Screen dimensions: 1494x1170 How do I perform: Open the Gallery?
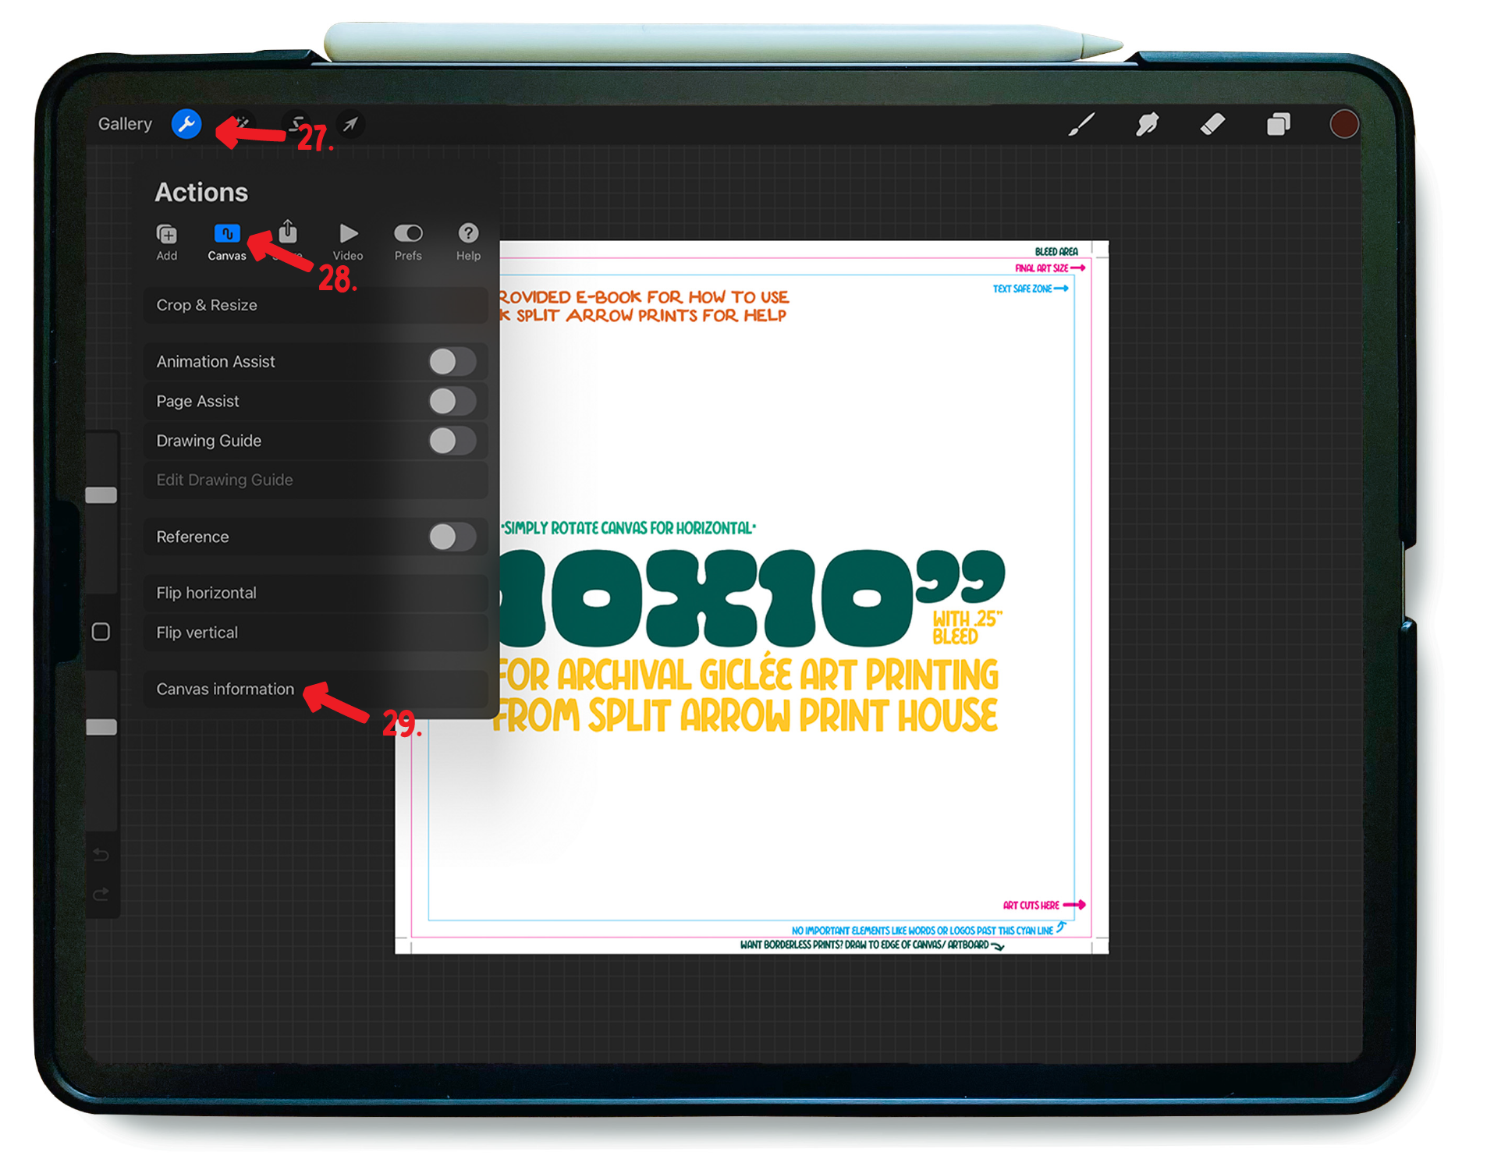click(x=125, y=124)
